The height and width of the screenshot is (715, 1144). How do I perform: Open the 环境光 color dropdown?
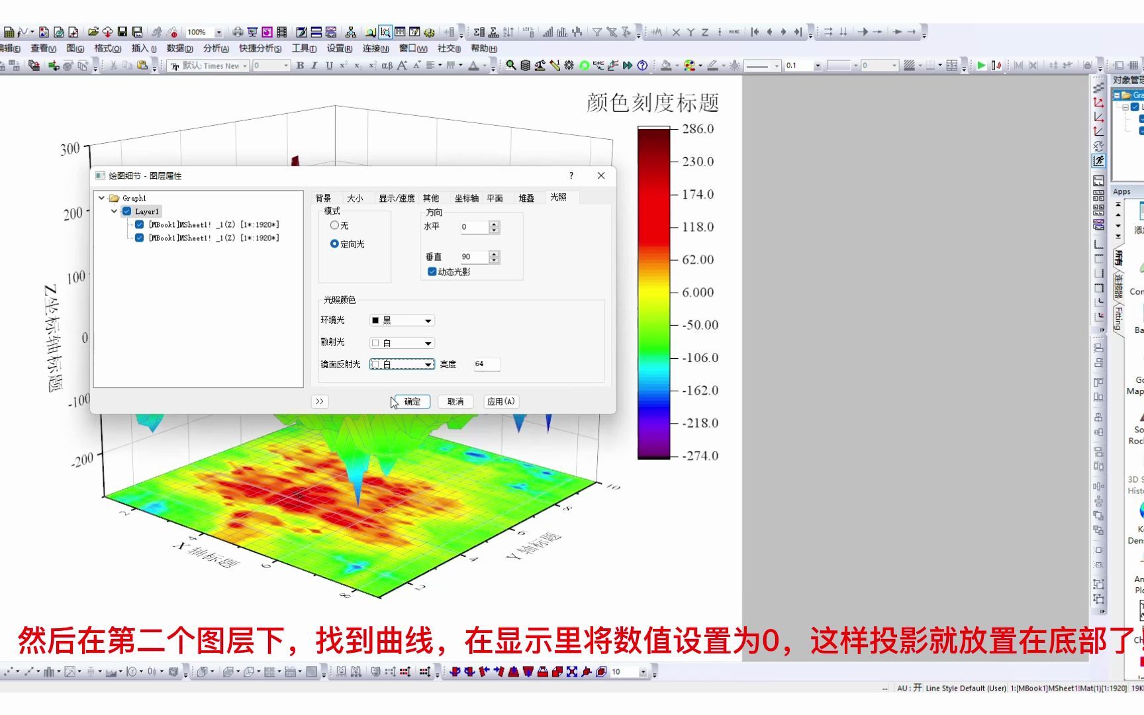point(429,320)
